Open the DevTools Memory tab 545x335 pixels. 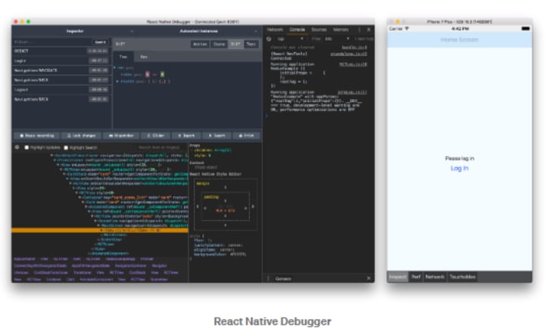[341, 29]
